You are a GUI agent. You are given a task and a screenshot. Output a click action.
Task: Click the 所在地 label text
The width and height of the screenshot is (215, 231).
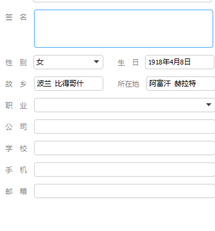coord(128,84)
